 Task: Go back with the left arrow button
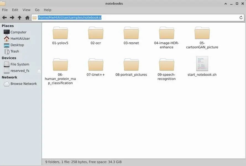4,18
